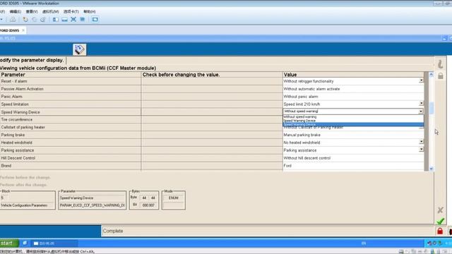
Task: Click EN language indicator on taskbar
Action: pyautogui.click(x=364, y=243)
